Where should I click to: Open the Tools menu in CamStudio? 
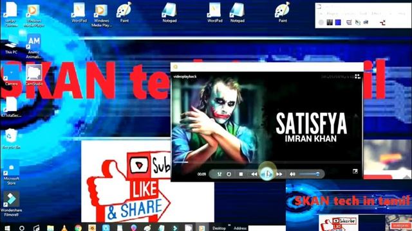click(x=363, y=13)
